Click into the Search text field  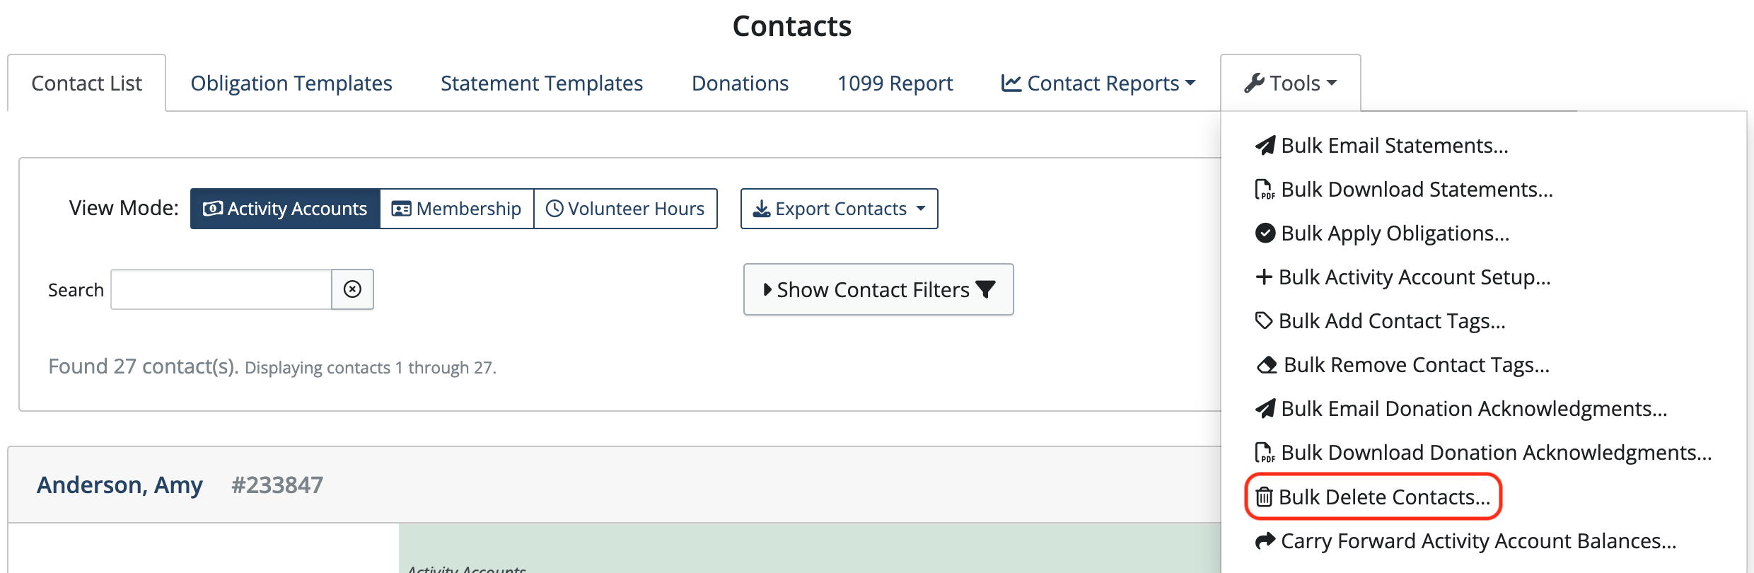pyautogui.click(x=221, y=289)
